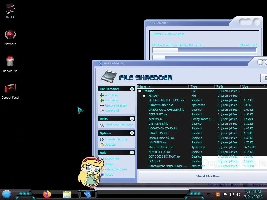Click file progress bar in shredding window

204,50
